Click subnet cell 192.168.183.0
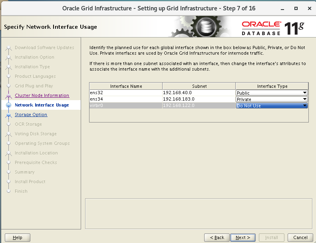316x243 pixels. pyautogui.click(x=199, y=99)
